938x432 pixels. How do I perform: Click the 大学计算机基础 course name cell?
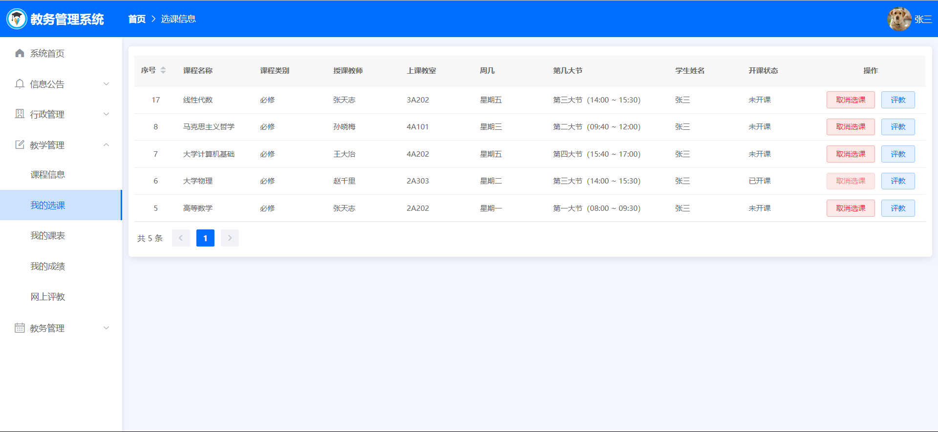coord(209,154)
